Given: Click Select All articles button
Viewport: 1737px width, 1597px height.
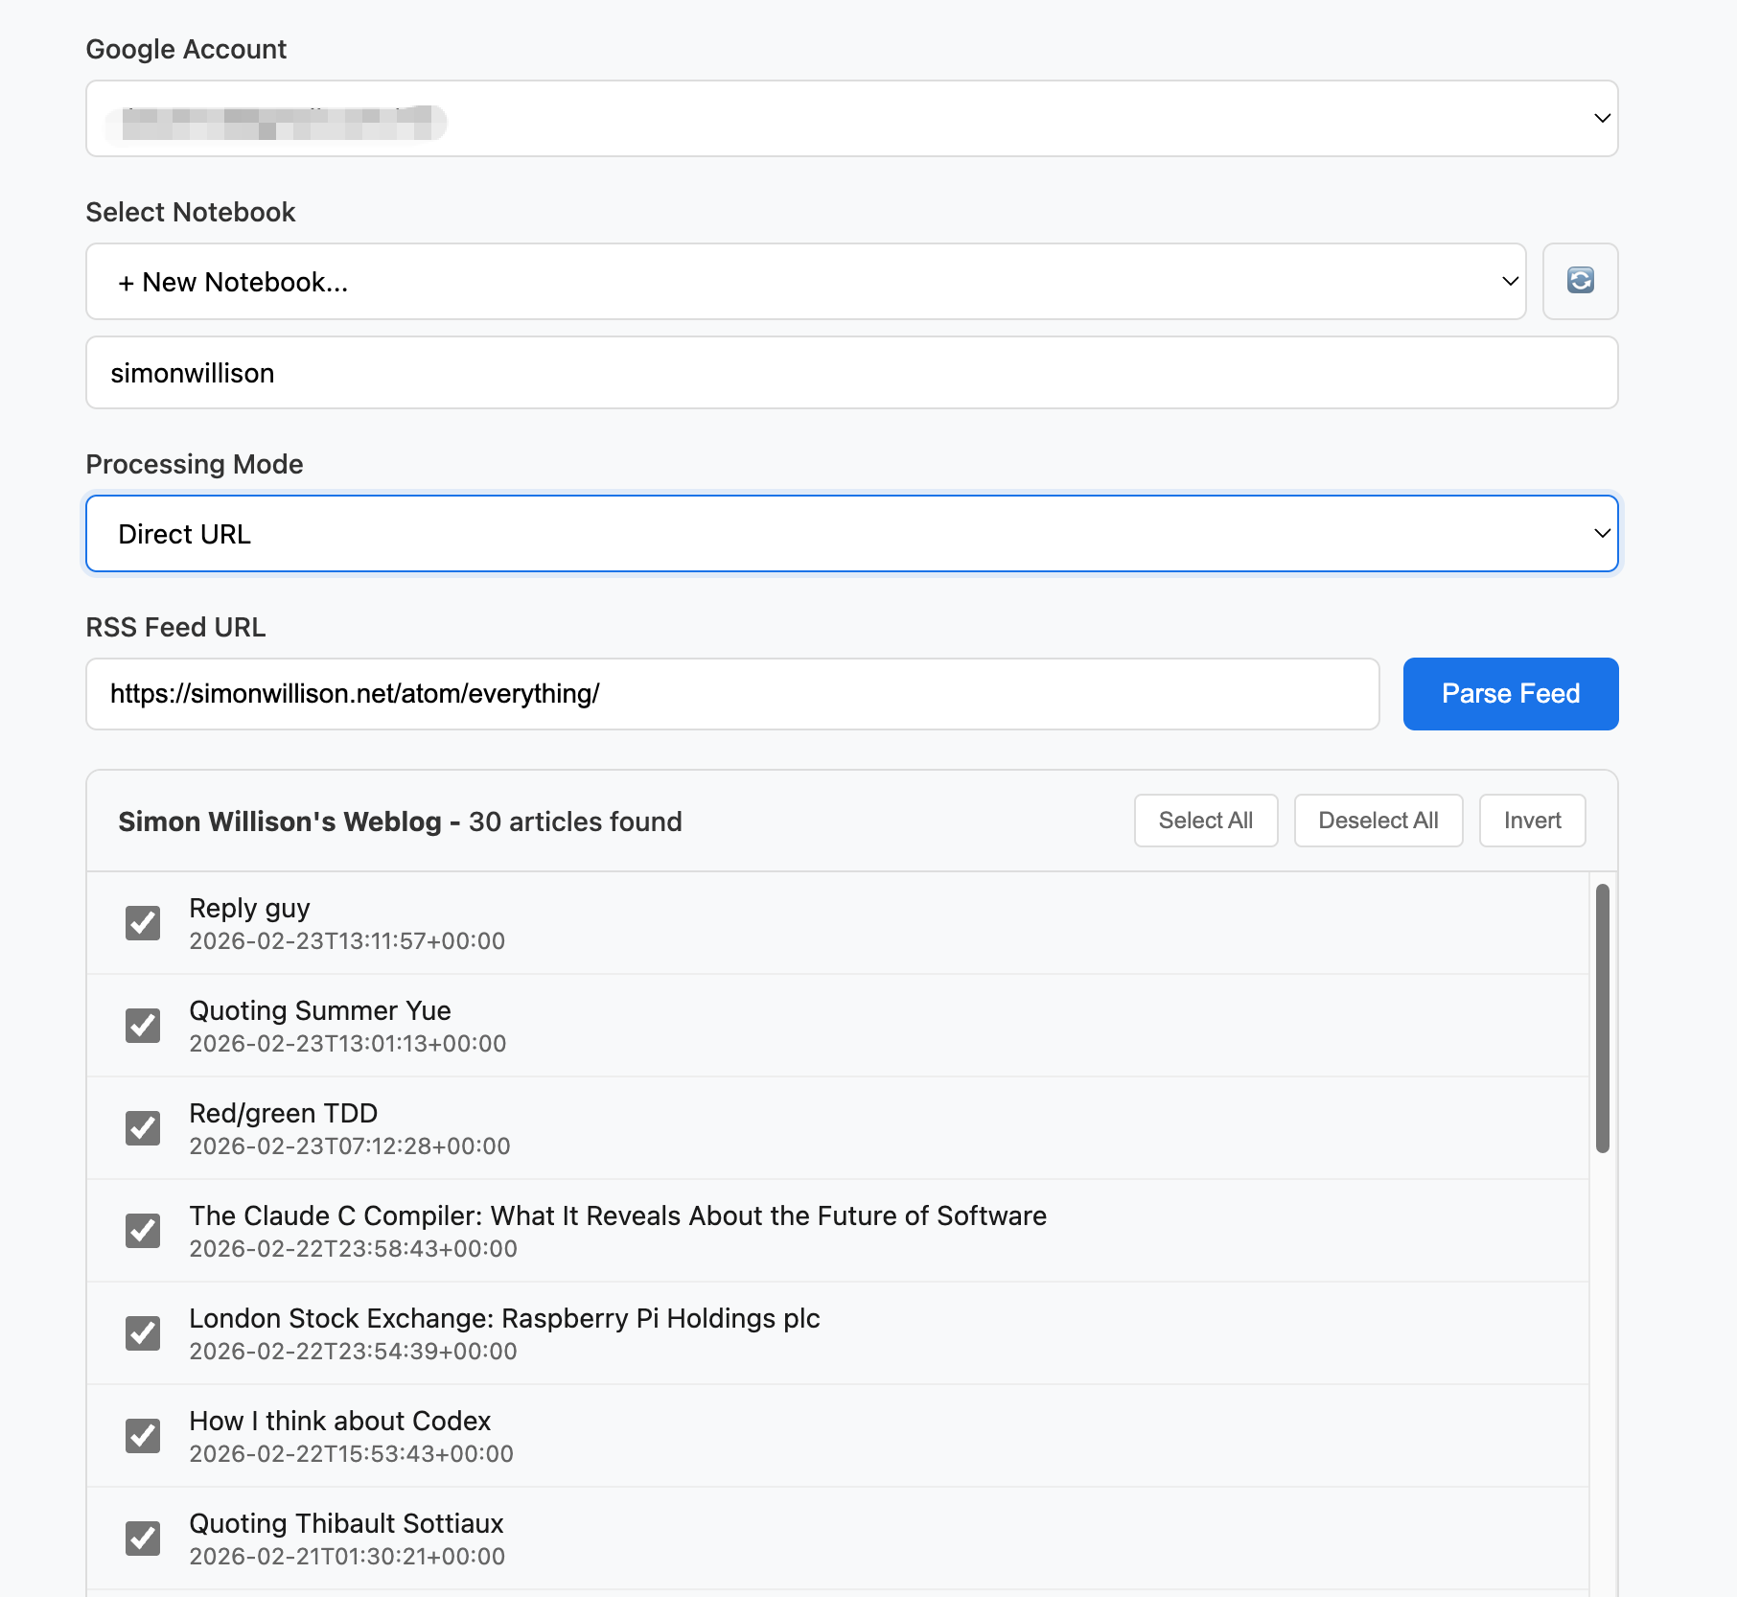Looking at the screenshot, I should point(1206,821).
